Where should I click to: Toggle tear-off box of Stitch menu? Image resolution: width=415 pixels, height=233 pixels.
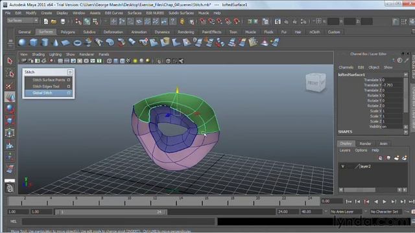70,72
